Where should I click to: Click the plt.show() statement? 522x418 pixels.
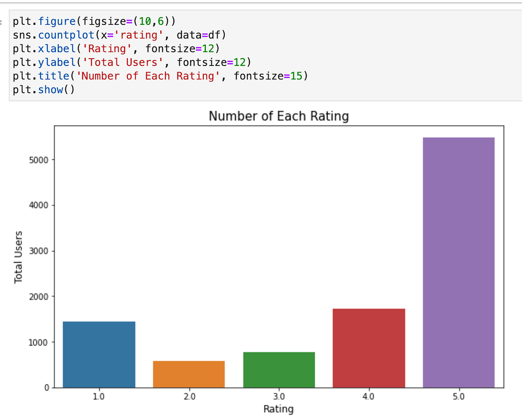coord(43,90)
